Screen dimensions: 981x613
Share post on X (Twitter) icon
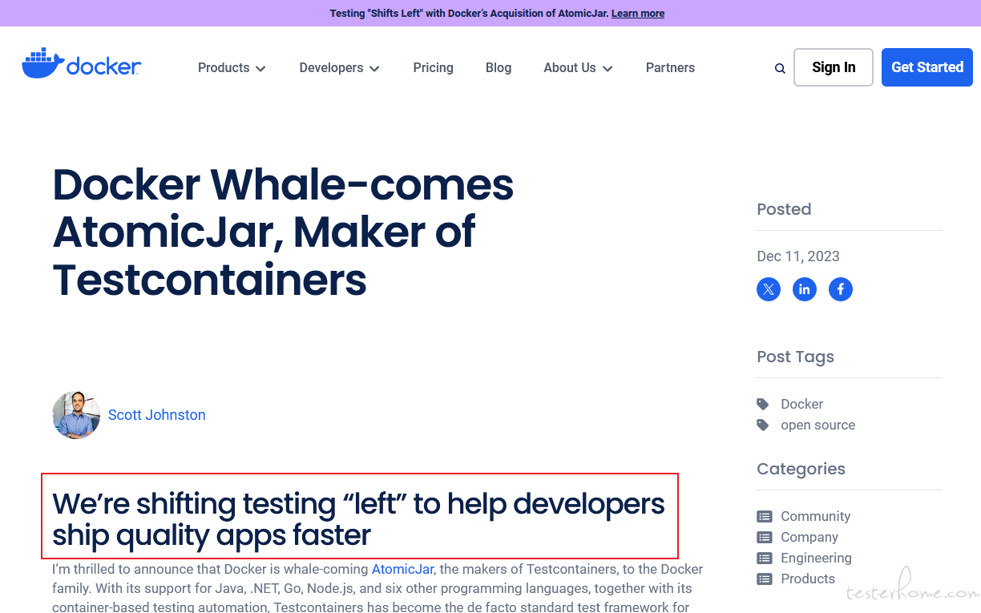point(769,289)
